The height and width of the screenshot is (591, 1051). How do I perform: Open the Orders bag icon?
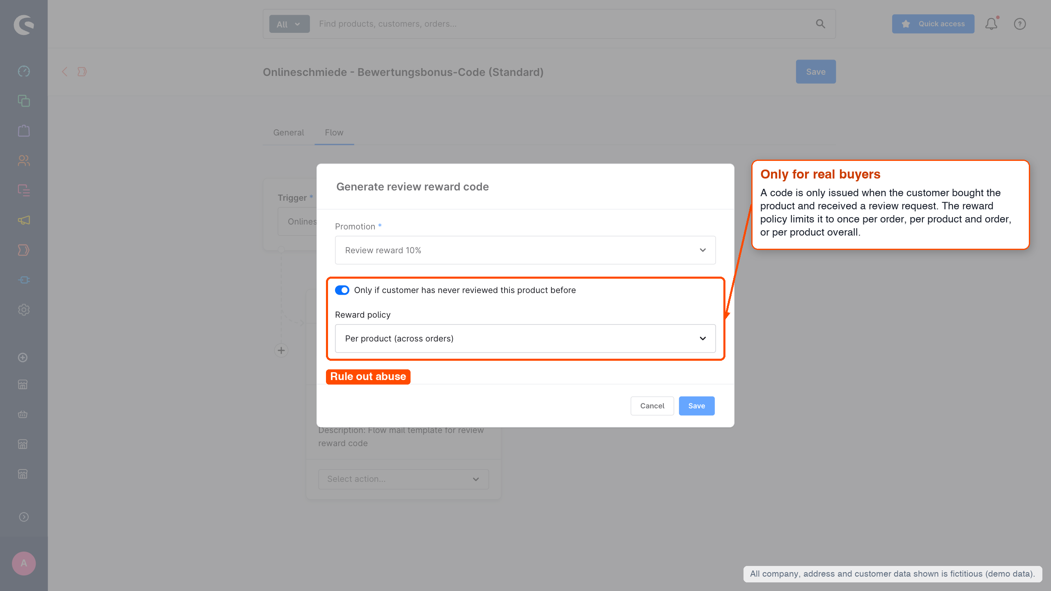pos(24,131)
